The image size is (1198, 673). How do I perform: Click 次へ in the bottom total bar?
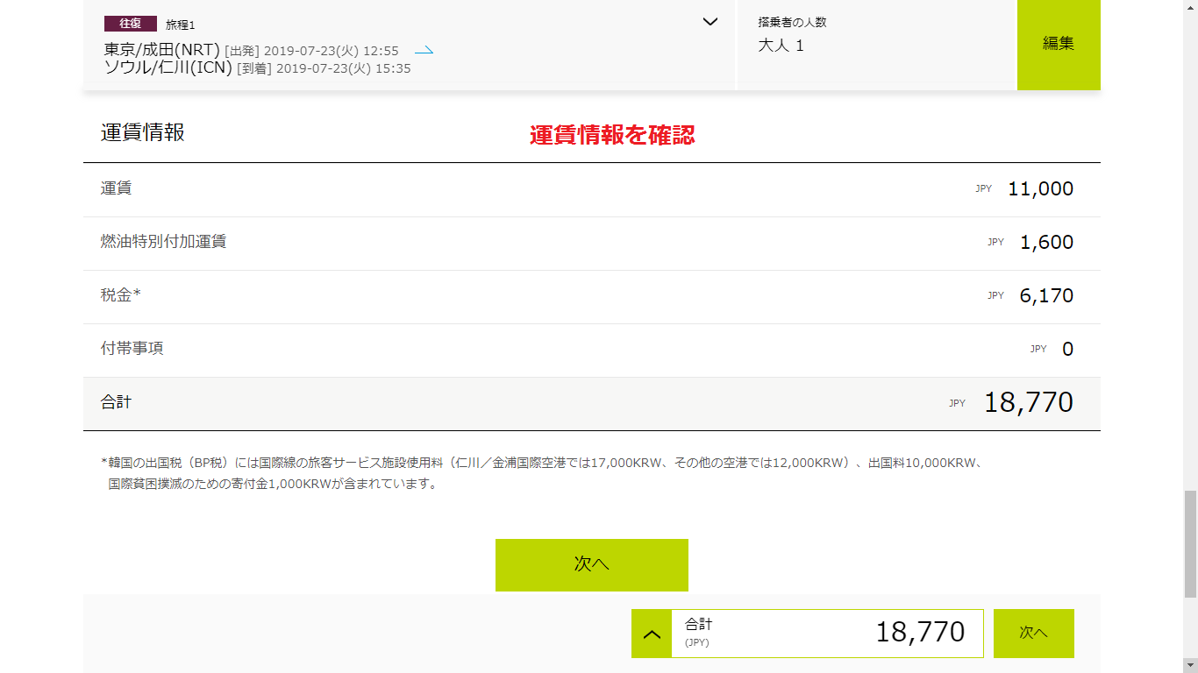[1033, 633]
